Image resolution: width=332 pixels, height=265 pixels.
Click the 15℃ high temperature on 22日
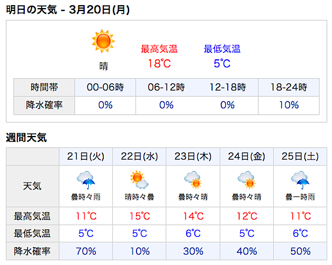pyautogui.click(x=139, y=216)
